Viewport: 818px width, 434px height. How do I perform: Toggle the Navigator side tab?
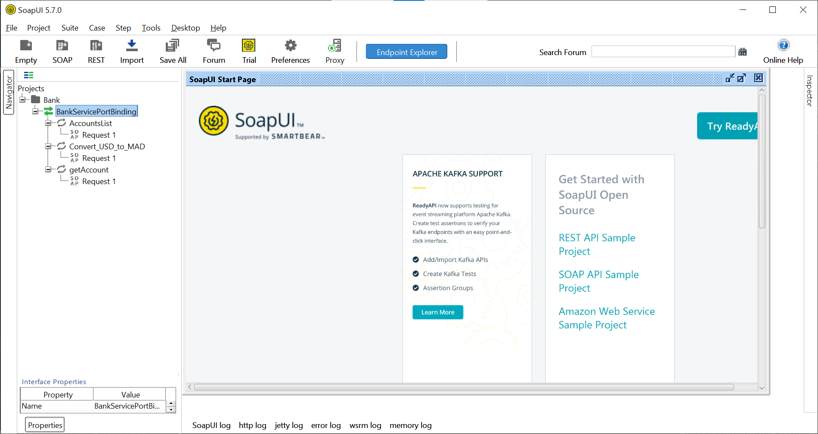tap(9, 92)
